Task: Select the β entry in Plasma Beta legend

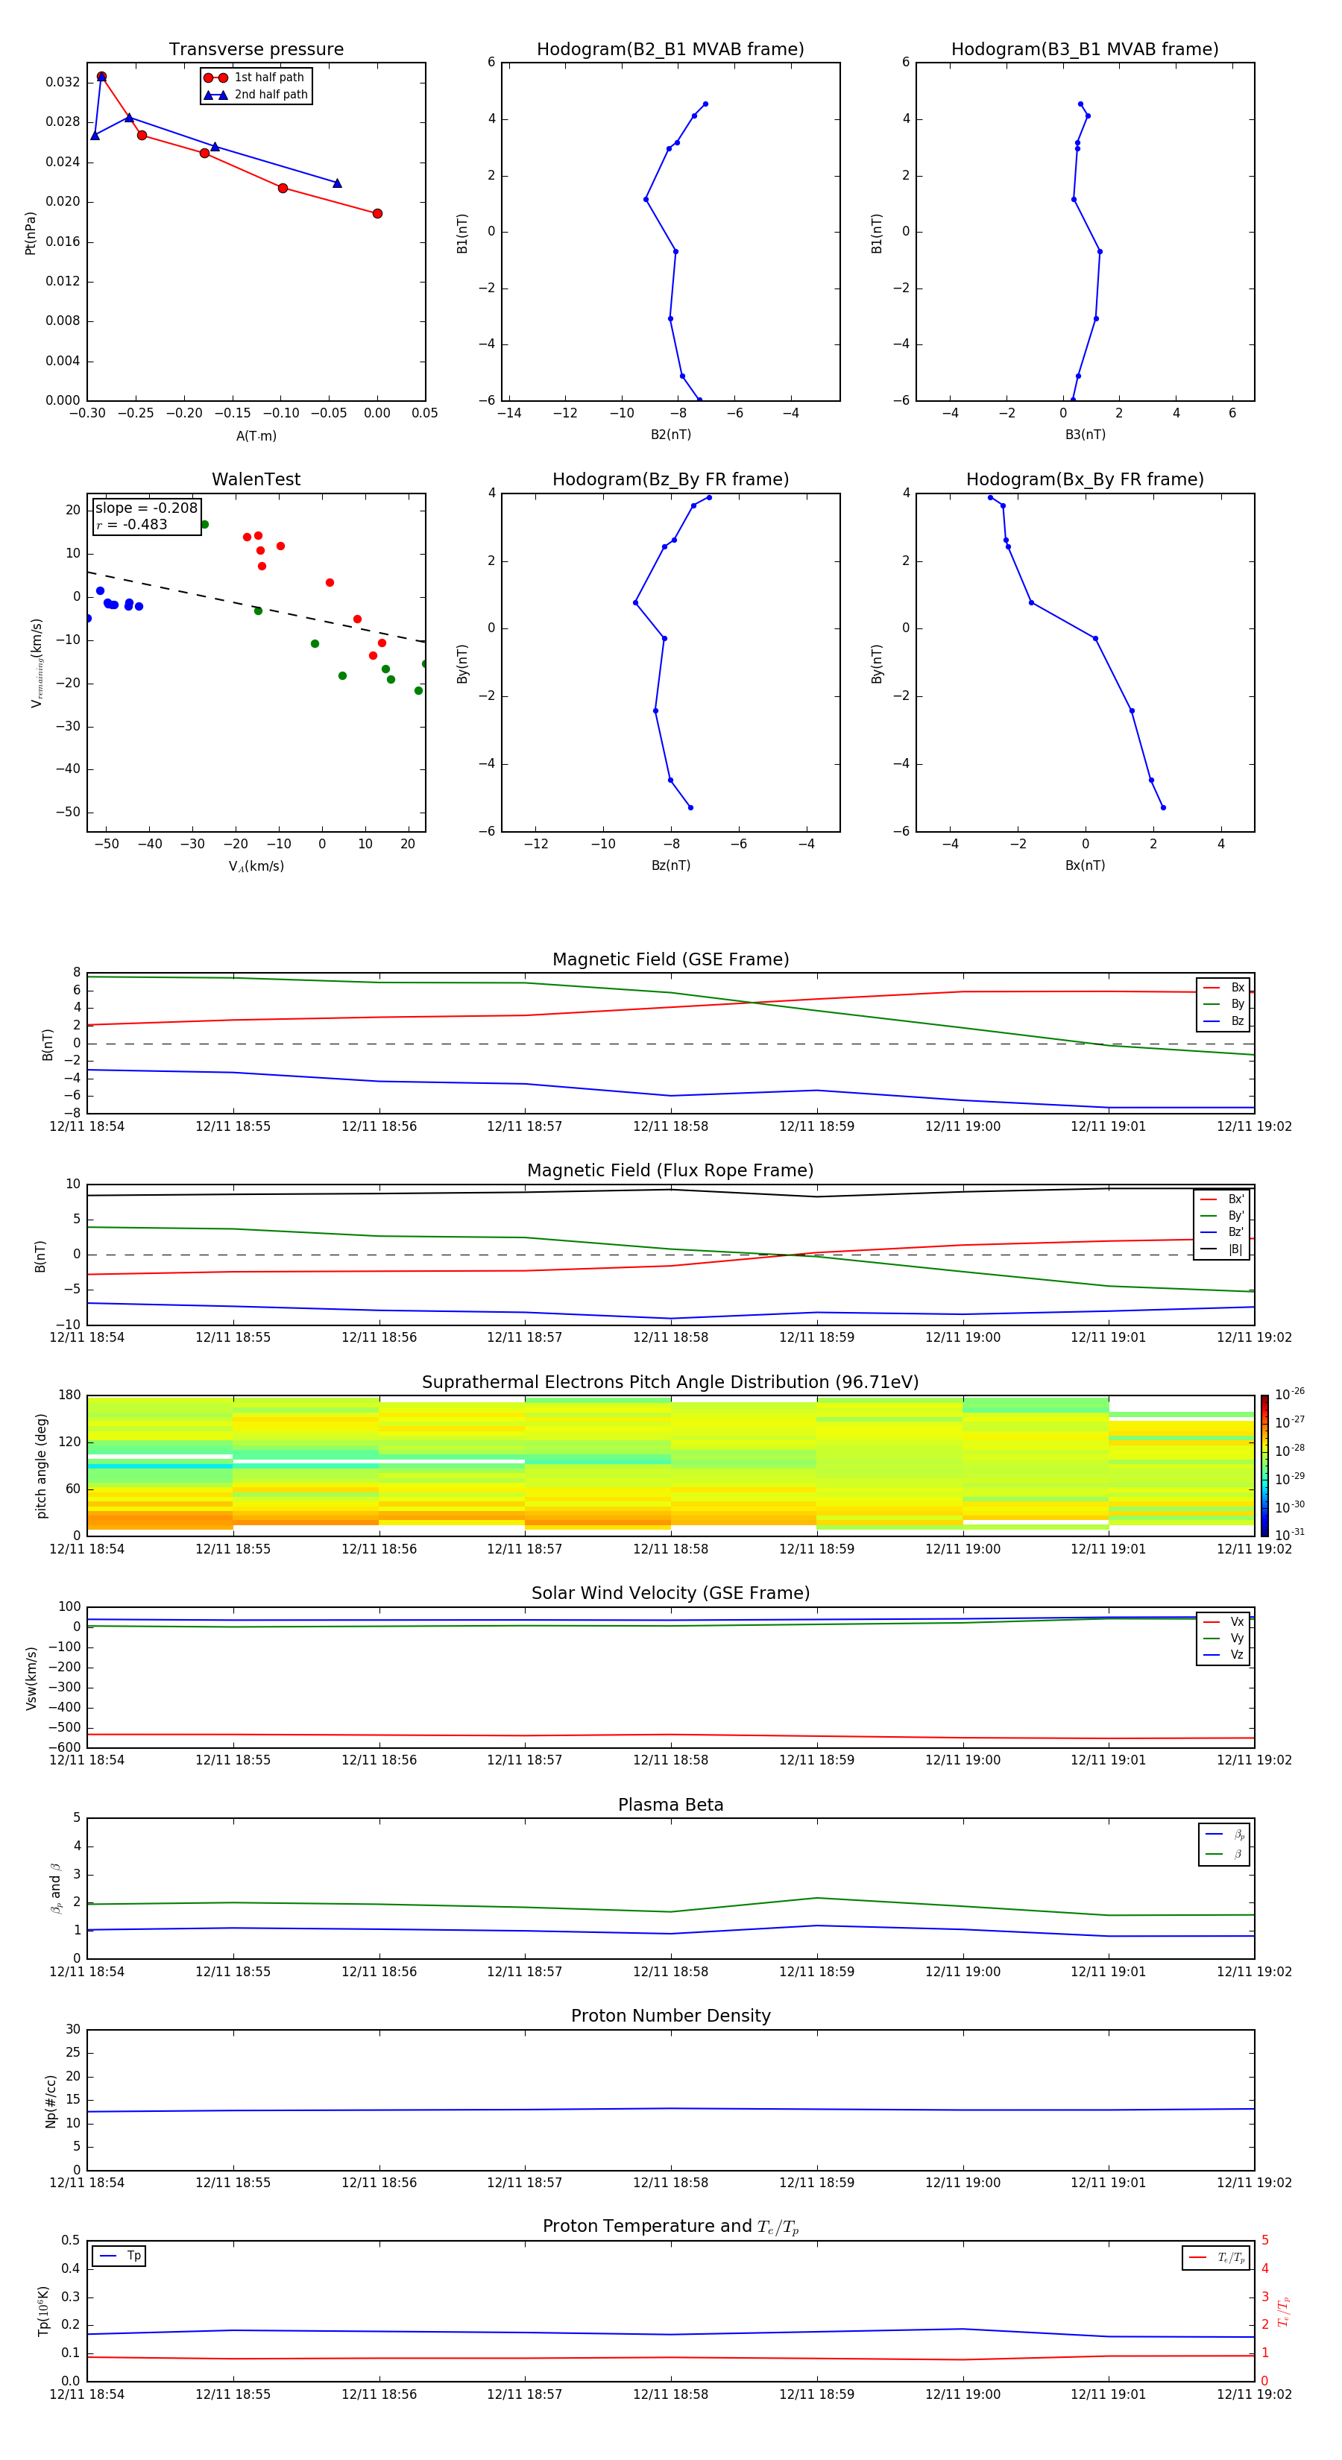Action: click(1224, 1854)
